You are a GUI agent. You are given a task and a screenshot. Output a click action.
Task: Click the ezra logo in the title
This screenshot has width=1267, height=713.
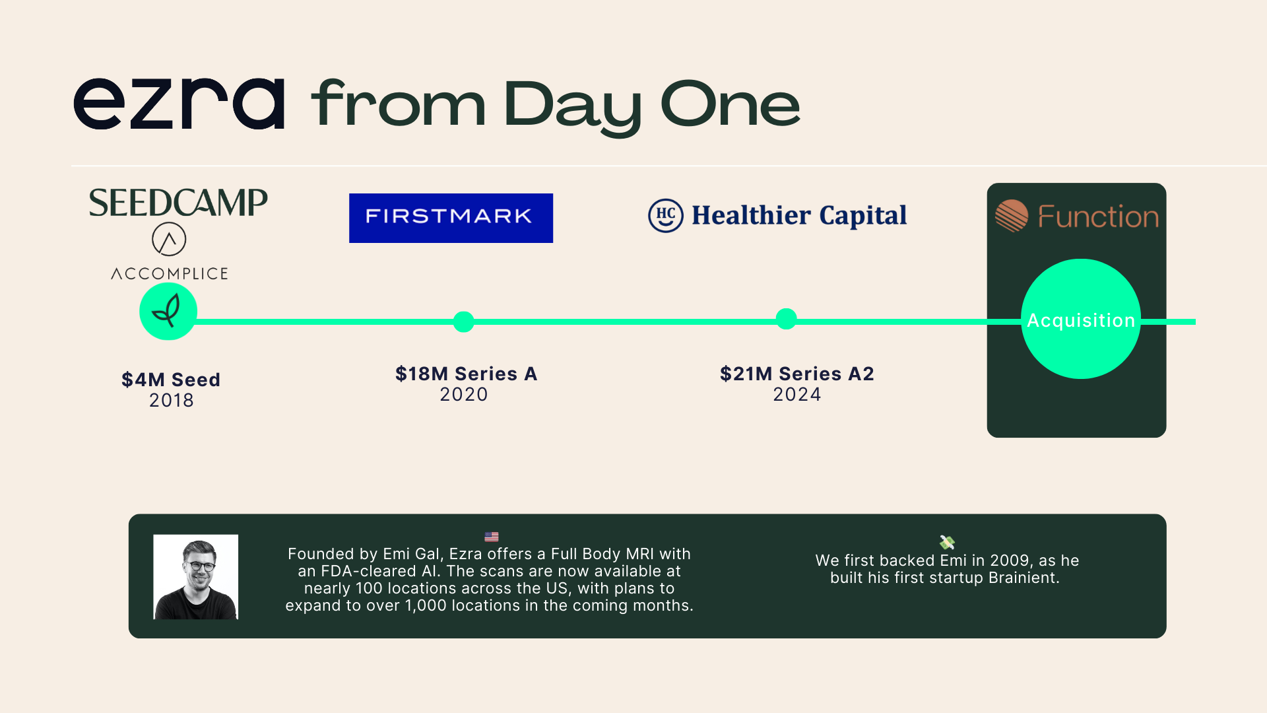point(179,104)
